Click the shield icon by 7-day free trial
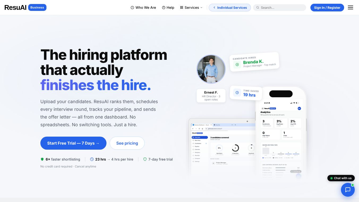Image resolution: width=359 pixels, height=202 pixels. pos(145,159)
